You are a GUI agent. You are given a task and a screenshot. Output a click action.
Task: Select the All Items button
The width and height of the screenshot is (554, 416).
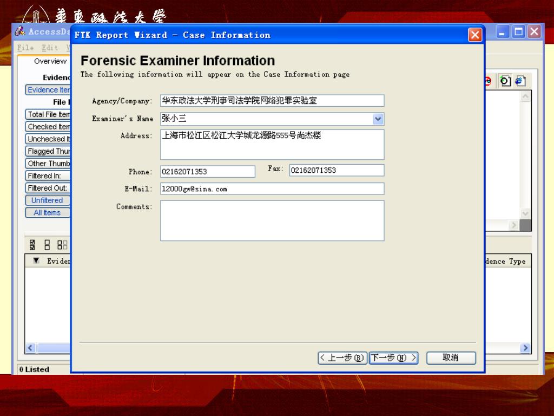[48, 212]
